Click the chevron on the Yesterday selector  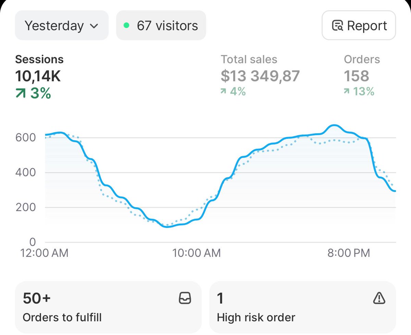pyautogui.click(x=95, y=25)
